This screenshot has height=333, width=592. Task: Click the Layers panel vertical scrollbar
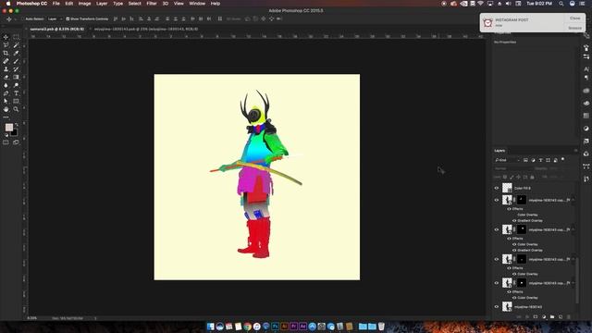click(x=577, y=279)
